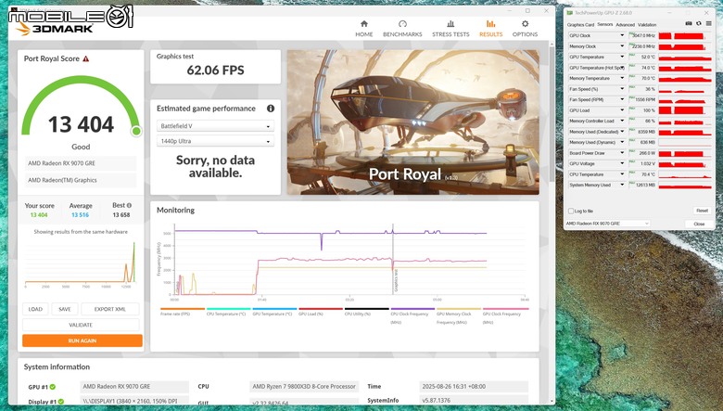This screenshot has height=411, width=723.
Task: Open Benchmarks via the gauge icon
Action: [x=402, y=24]
